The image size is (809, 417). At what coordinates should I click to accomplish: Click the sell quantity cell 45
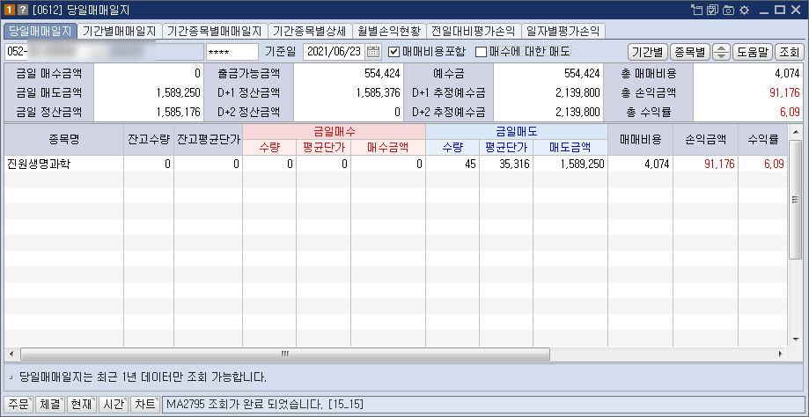coord(452,164)
